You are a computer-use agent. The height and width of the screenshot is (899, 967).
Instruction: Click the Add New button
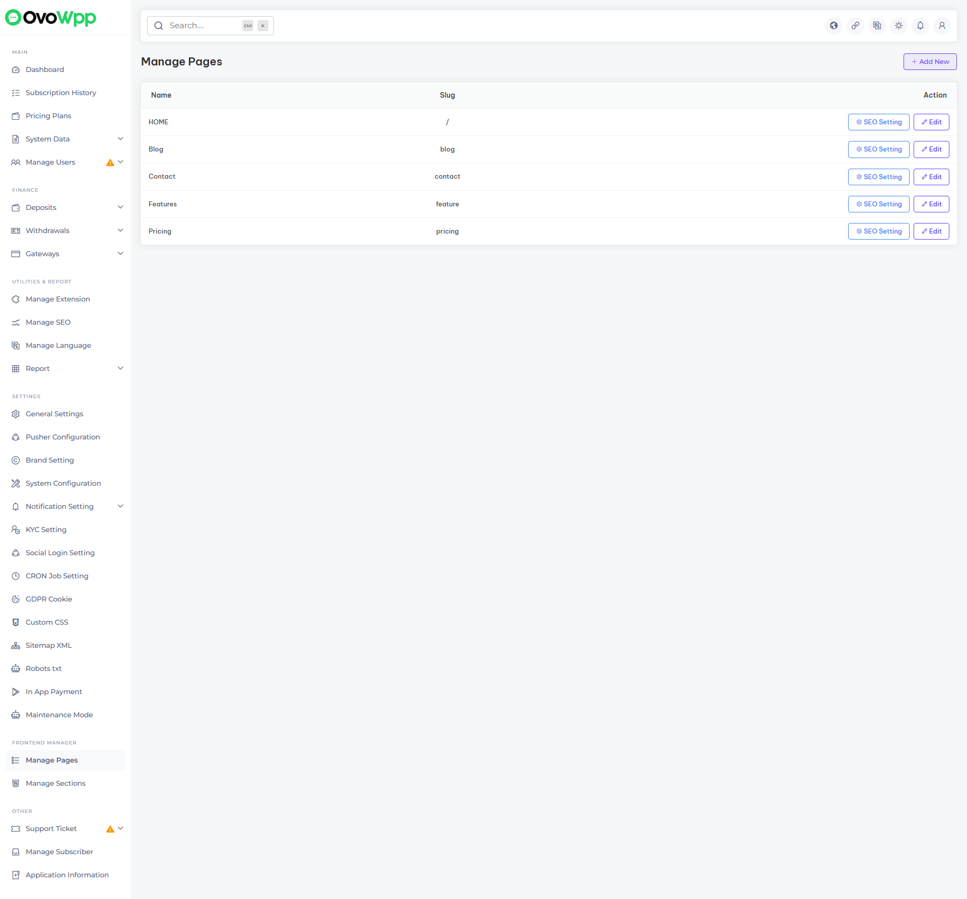coord(930,62)
